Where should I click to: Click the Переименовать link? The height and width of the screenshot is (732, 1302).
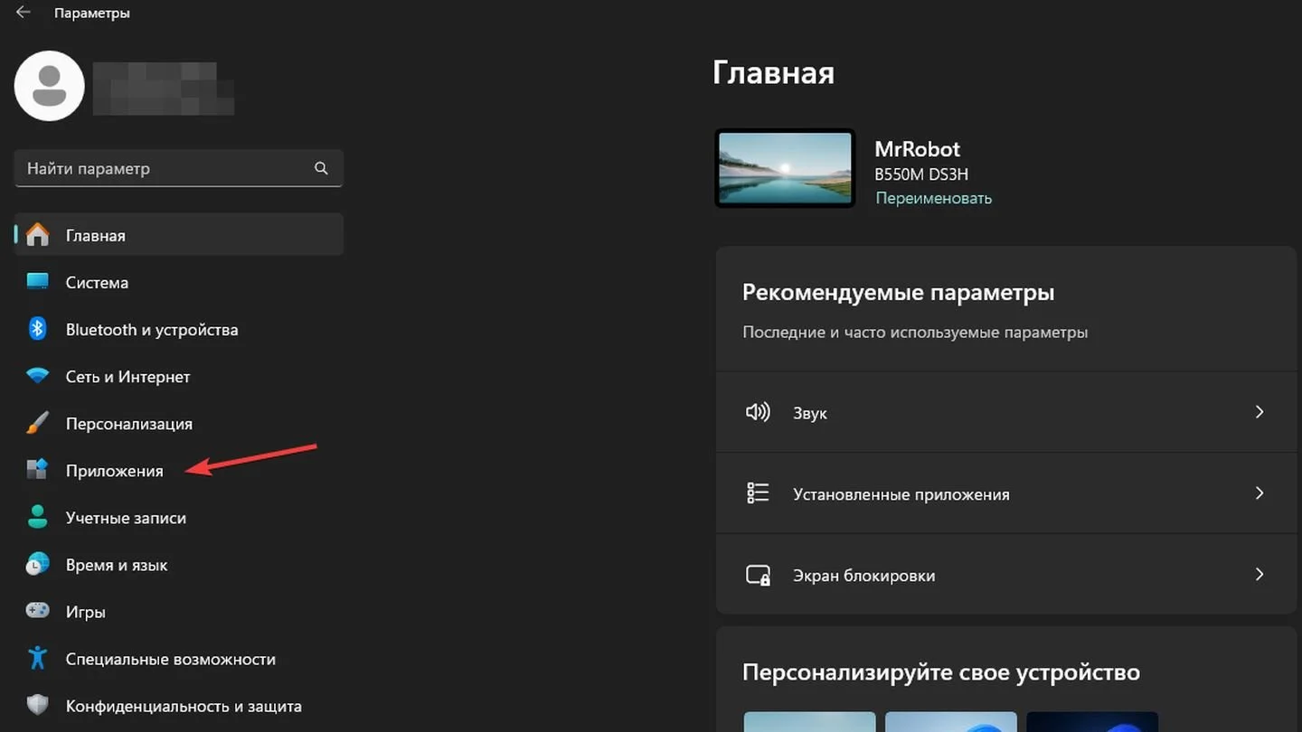[933, 198]
